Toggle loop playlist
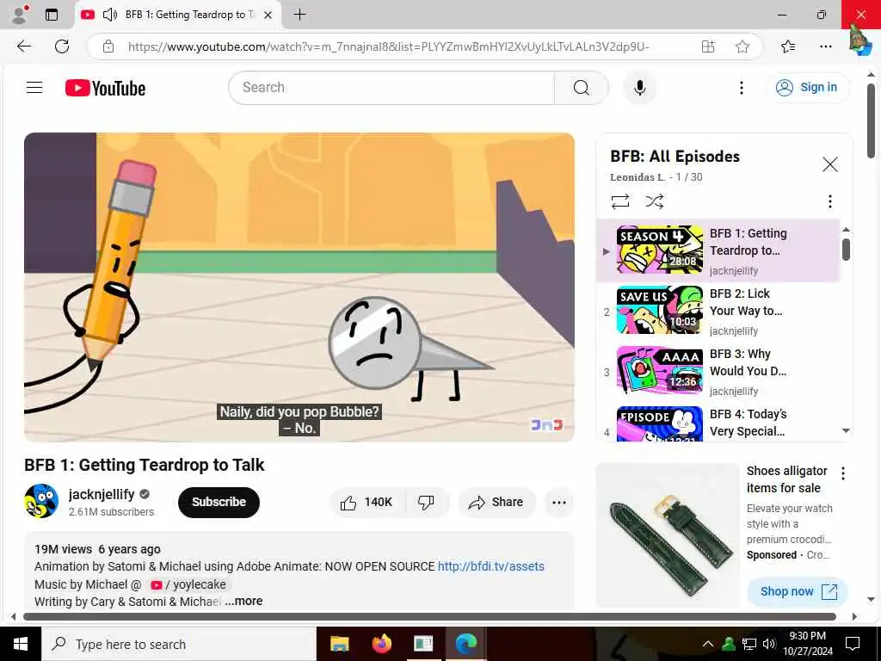881x661 pixels. click(620, 201)
